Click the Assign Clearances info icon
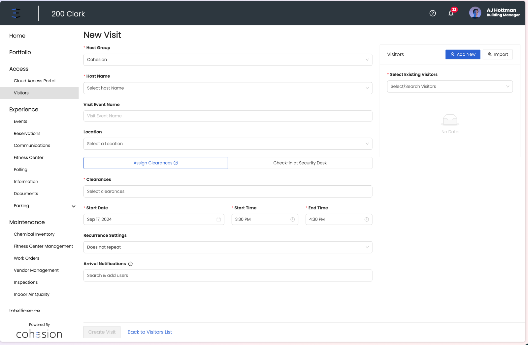This screenshot has height=345, width=528. pos(176,163)
